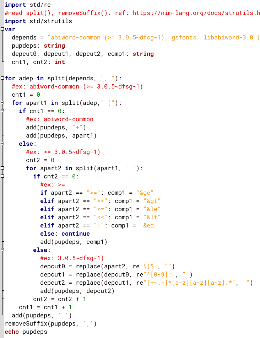Click the line 'add(pupdeps, comp1)'
The height and width of the screenshot is (338, 260).
[x=74, y=242]
